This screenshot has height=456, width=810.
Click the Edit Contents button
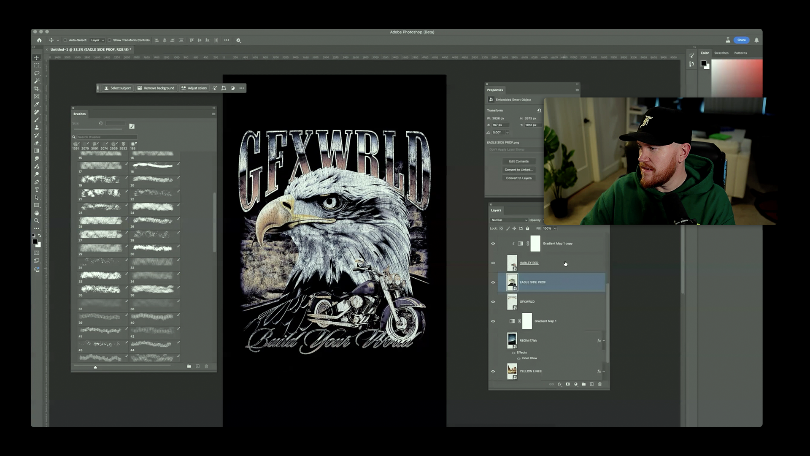[x=518, y=161]
